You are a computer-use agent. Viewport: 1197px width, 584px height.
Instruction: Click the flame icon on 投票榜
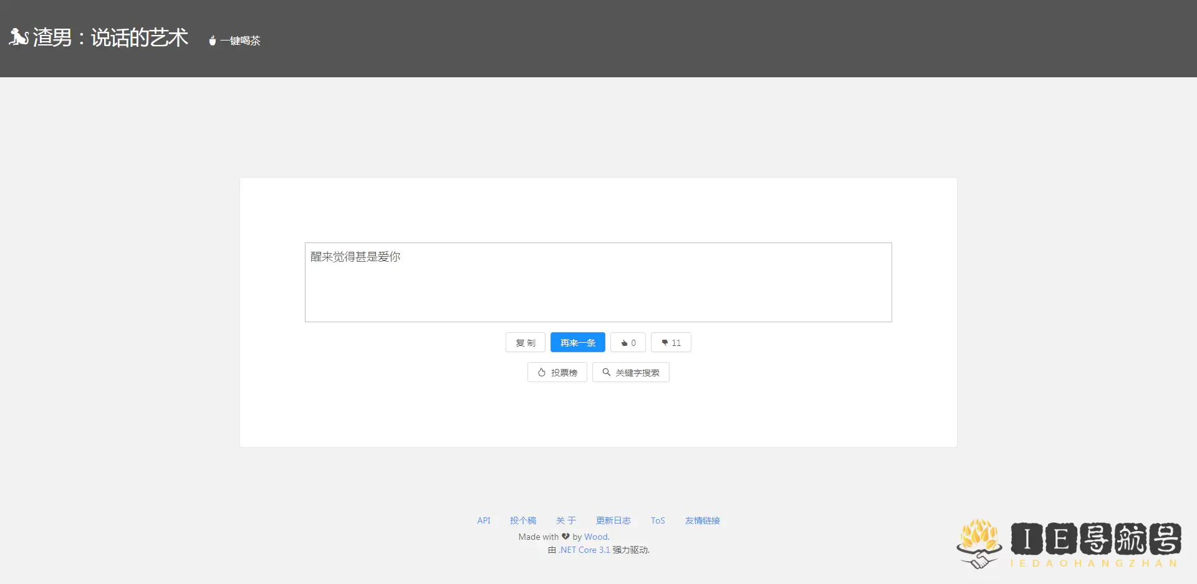(x=542, y=373)
